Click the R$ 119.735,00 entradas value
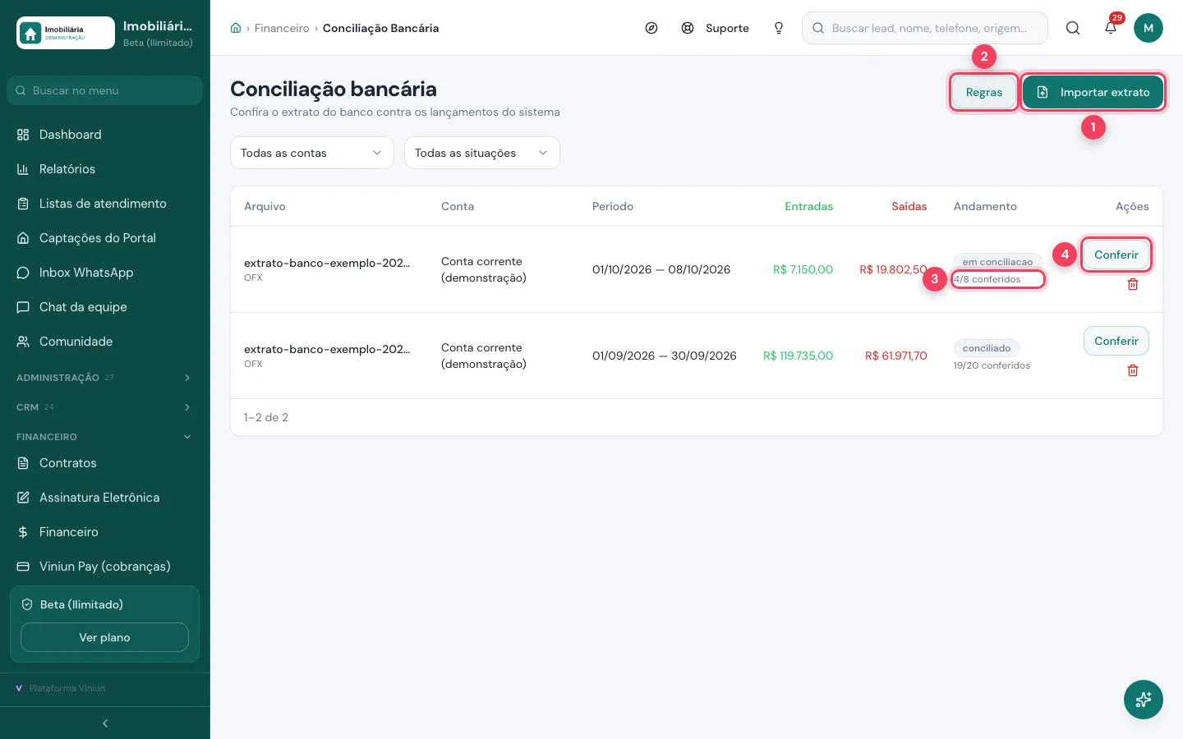The image size is (1183, 739). (x=798, y=356)
